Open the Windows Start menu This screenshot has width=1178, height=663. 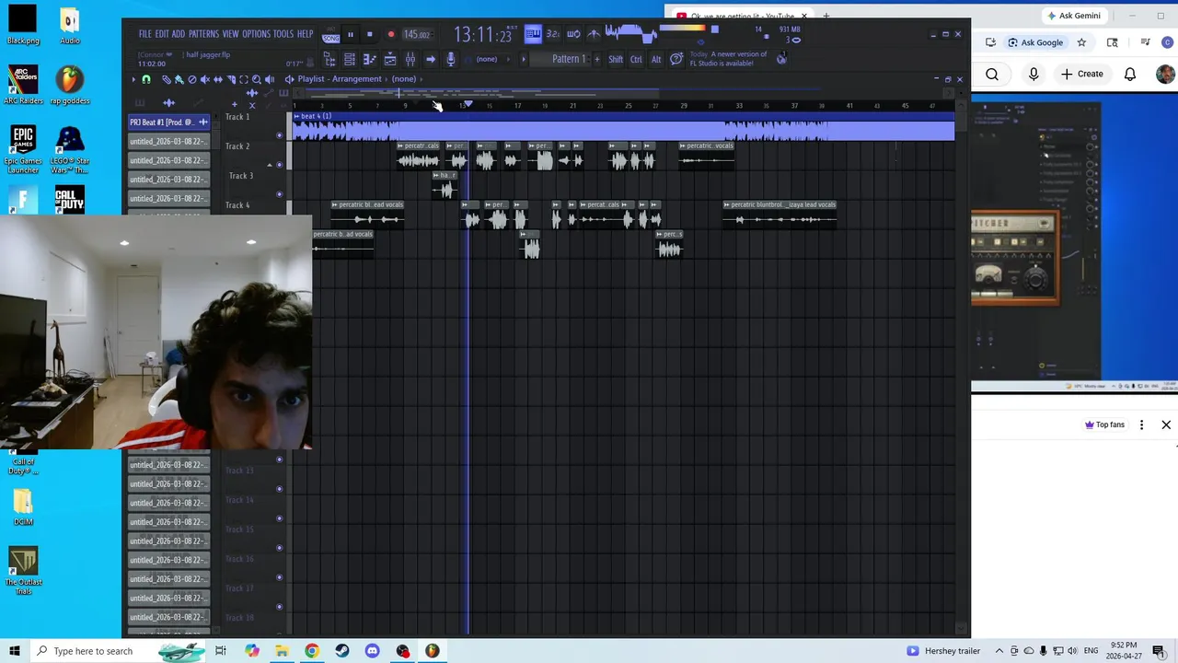click(x=14, y=651)
